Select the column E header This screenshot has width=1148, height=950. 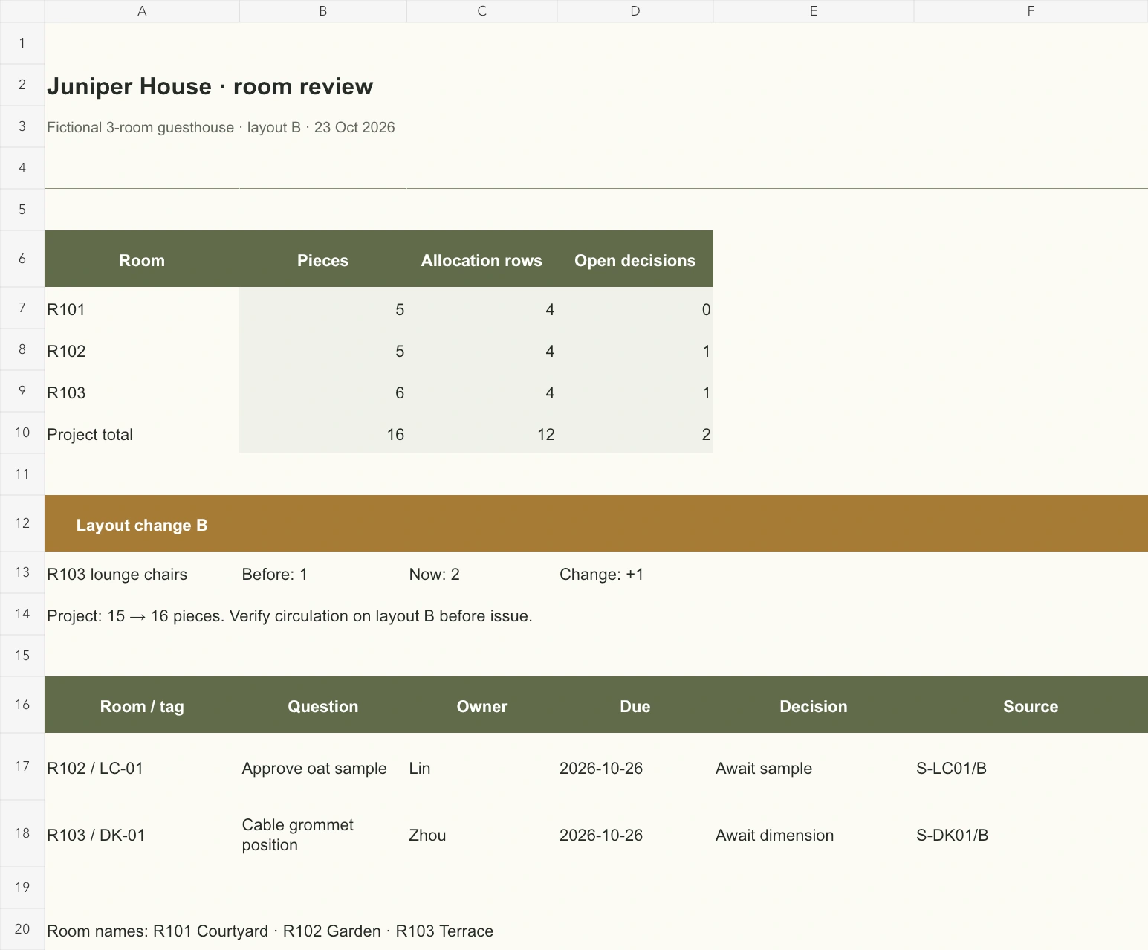click(x=814, y=11)
